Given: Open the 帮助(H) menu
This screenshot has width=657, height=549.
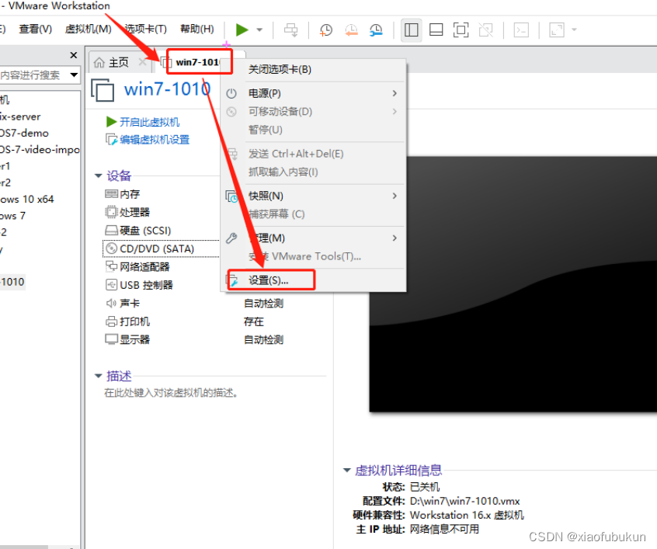Looking at the screenshot, I should (x=197, y=29).
